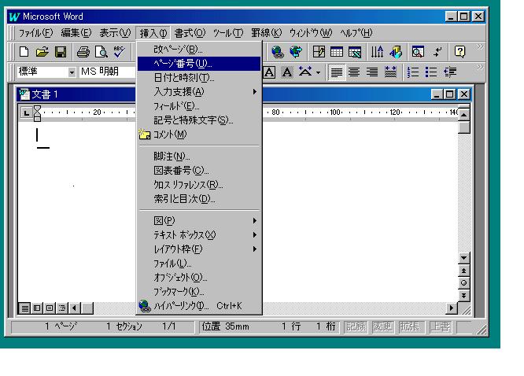
Task: Click Previous Page double-arrow button
Action: [463, 271]
